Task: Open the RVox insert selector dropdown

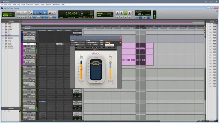Action: [x=77, y=45]
